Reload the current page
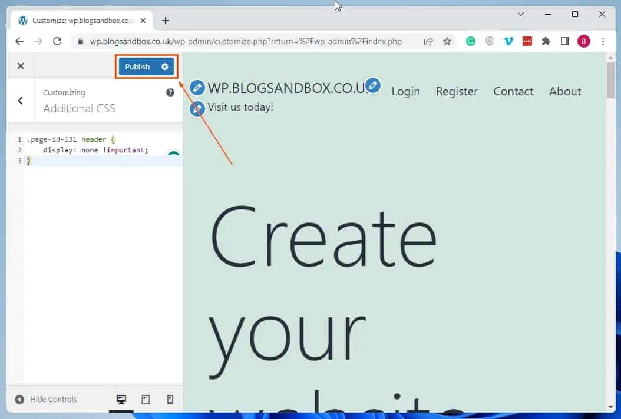The height and width of the screenshot is (419, 621). click(x=57, y=41)
